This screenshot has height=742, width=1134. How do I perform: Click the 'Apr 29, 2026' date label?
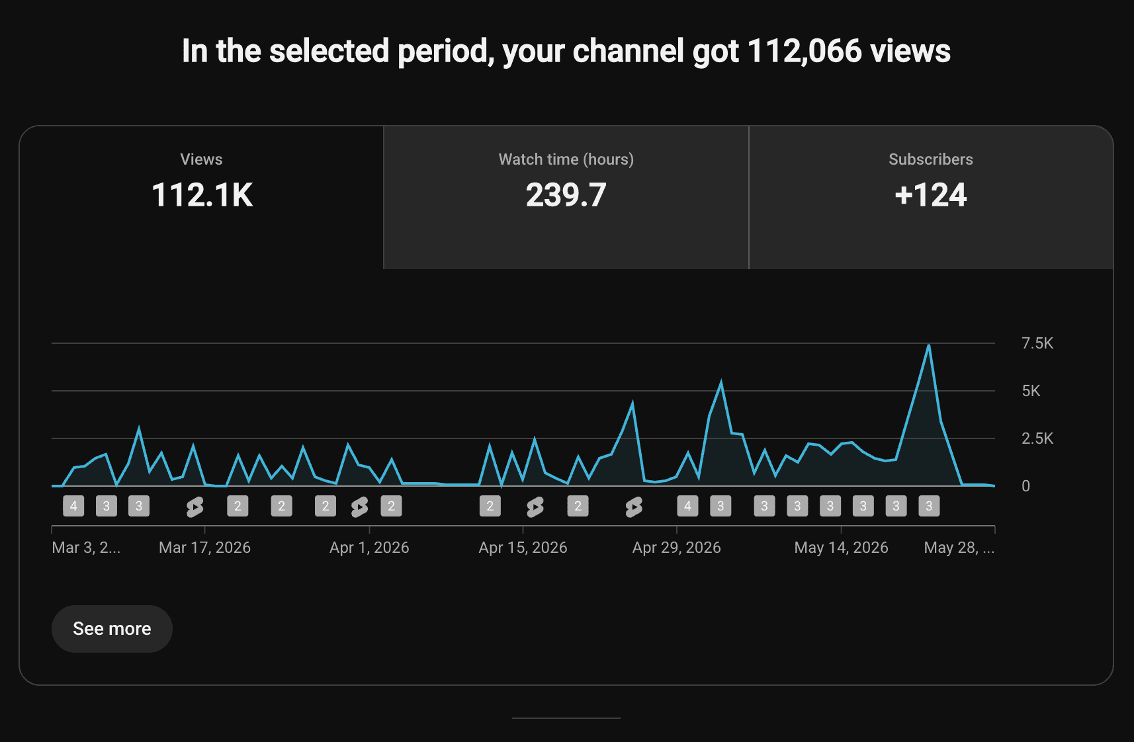[x=676, y=548]
